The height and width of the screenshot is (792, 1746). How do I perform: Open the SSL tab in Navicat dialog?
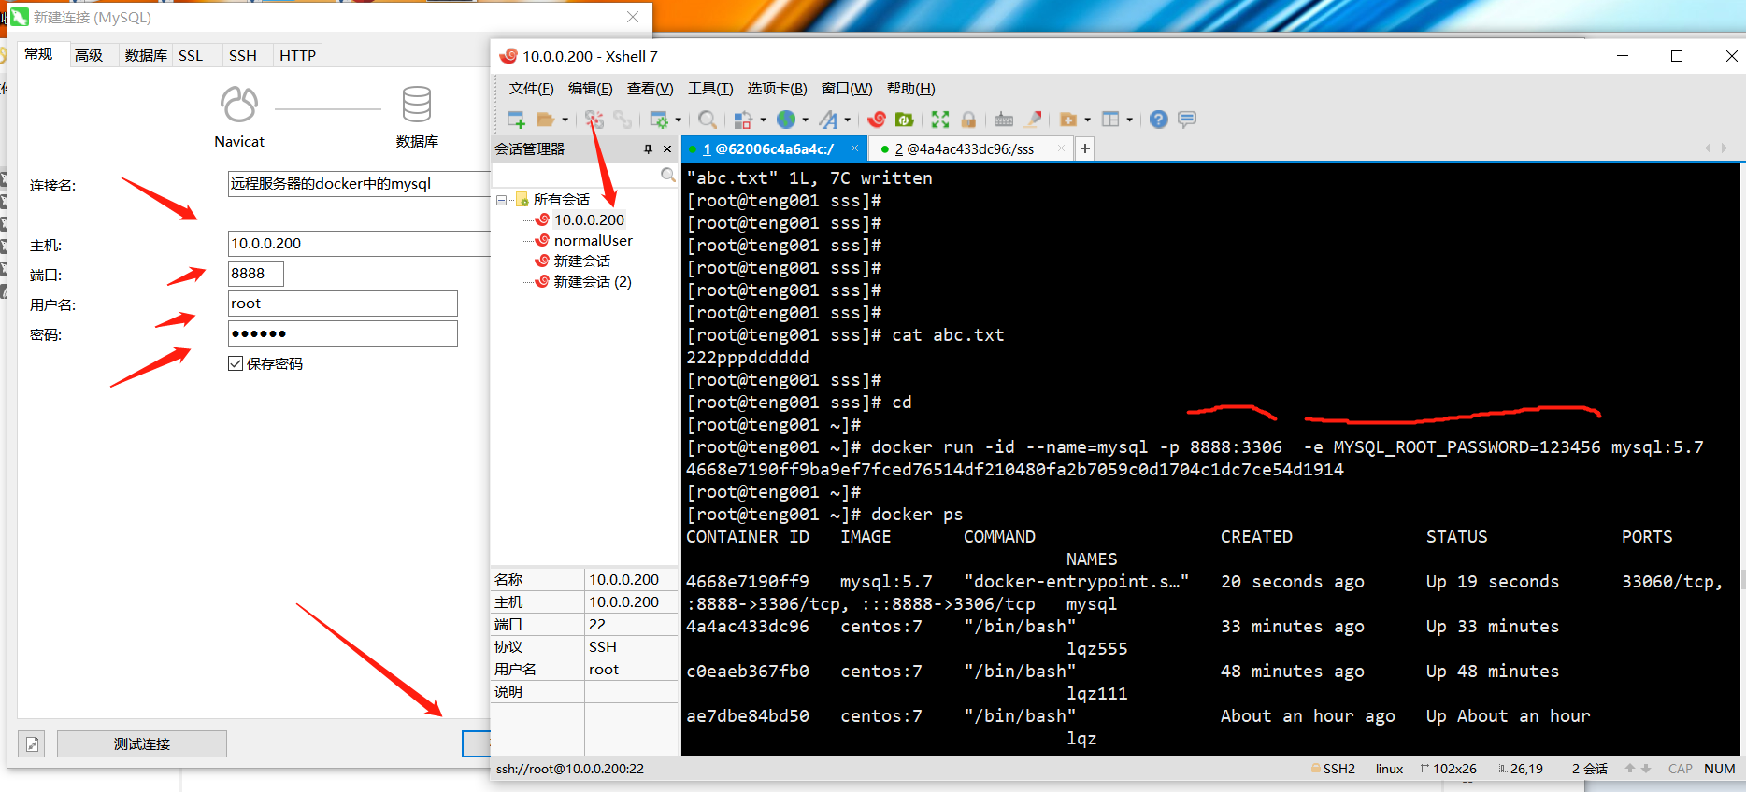click(x=191, y=55)
